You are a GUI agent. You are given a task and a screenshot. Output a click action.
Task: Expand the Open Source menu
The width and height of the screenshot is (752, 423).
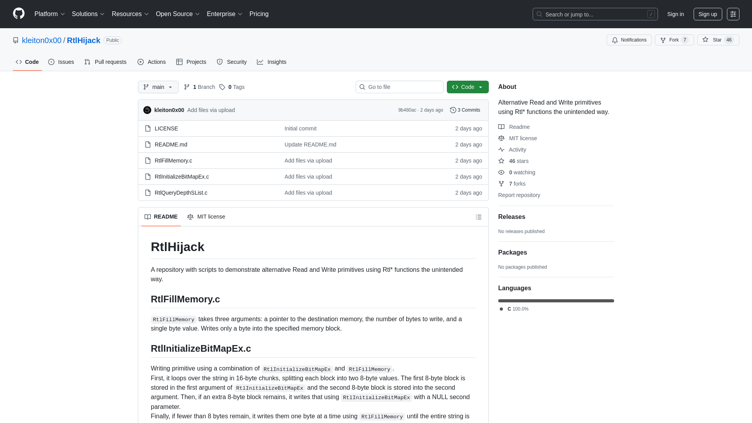(x=178, y=14)
